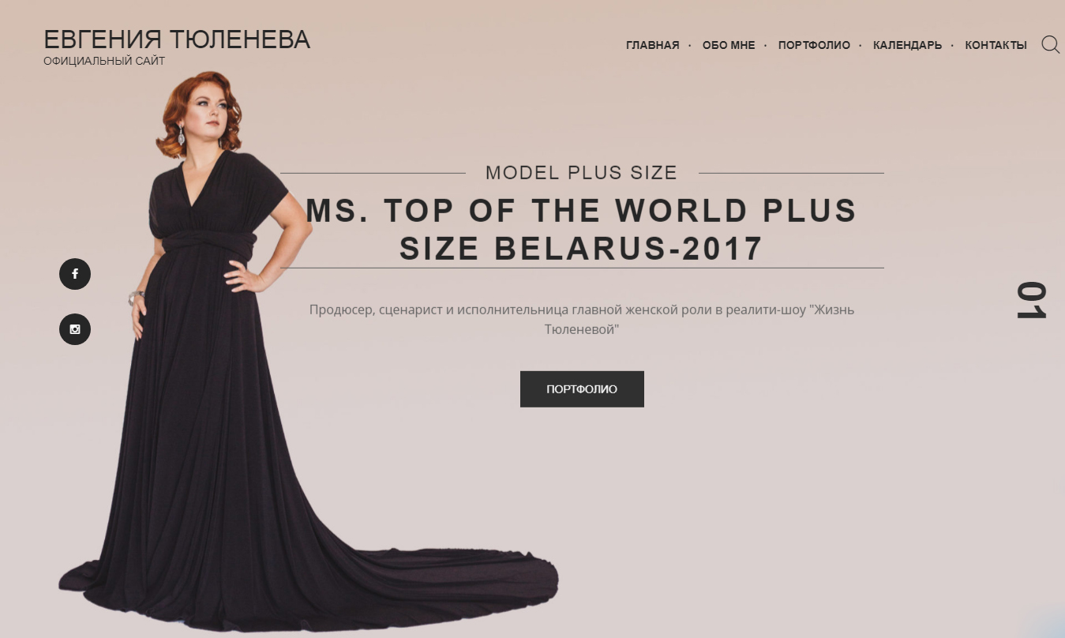
Task: Click the MODEL PLUS SIZE caption
Action: (x=582, y=173)
